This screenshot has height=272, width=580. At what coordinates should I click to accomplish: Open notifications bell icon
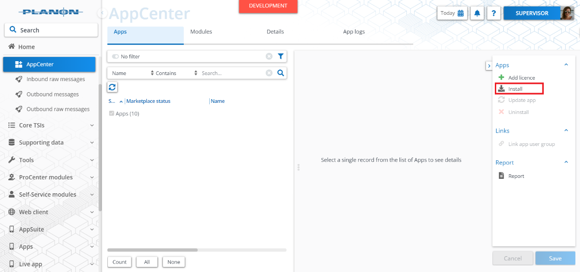pos(477,13)
